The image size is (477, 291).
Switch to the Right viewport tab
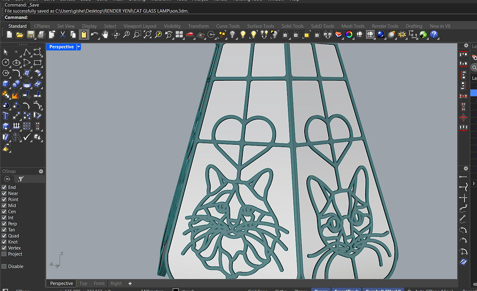coord(116,283)
